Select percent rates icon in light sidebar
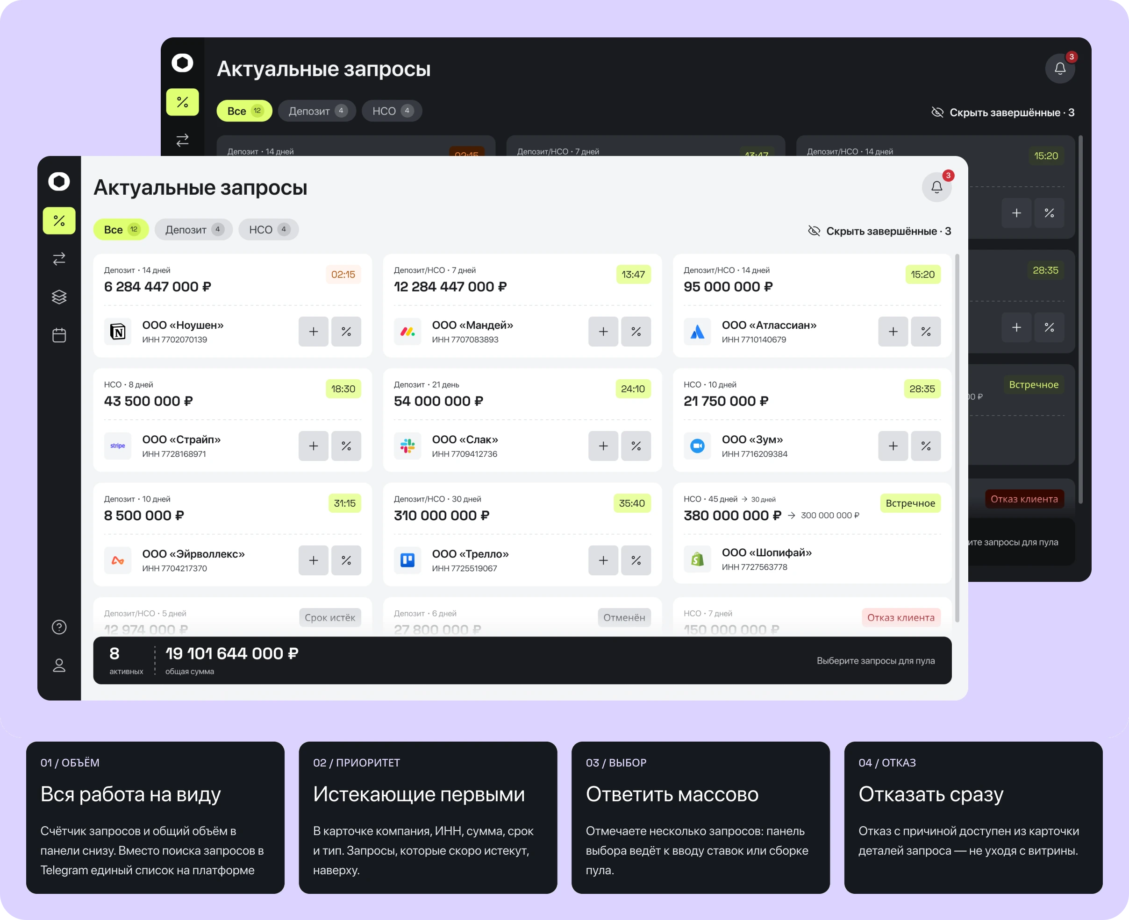1129x920 pixels. point(59,220)
